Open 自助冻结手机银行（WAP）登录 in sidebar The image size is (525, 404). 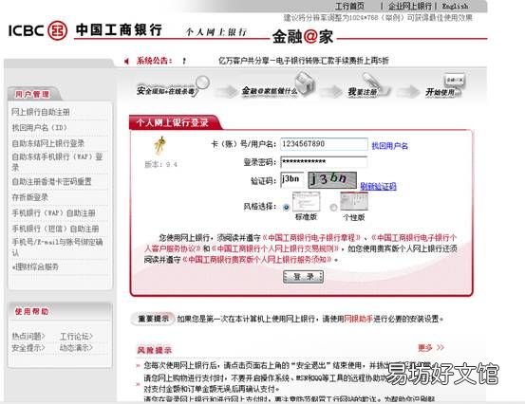pyautogui.click(x=57, y=161)
